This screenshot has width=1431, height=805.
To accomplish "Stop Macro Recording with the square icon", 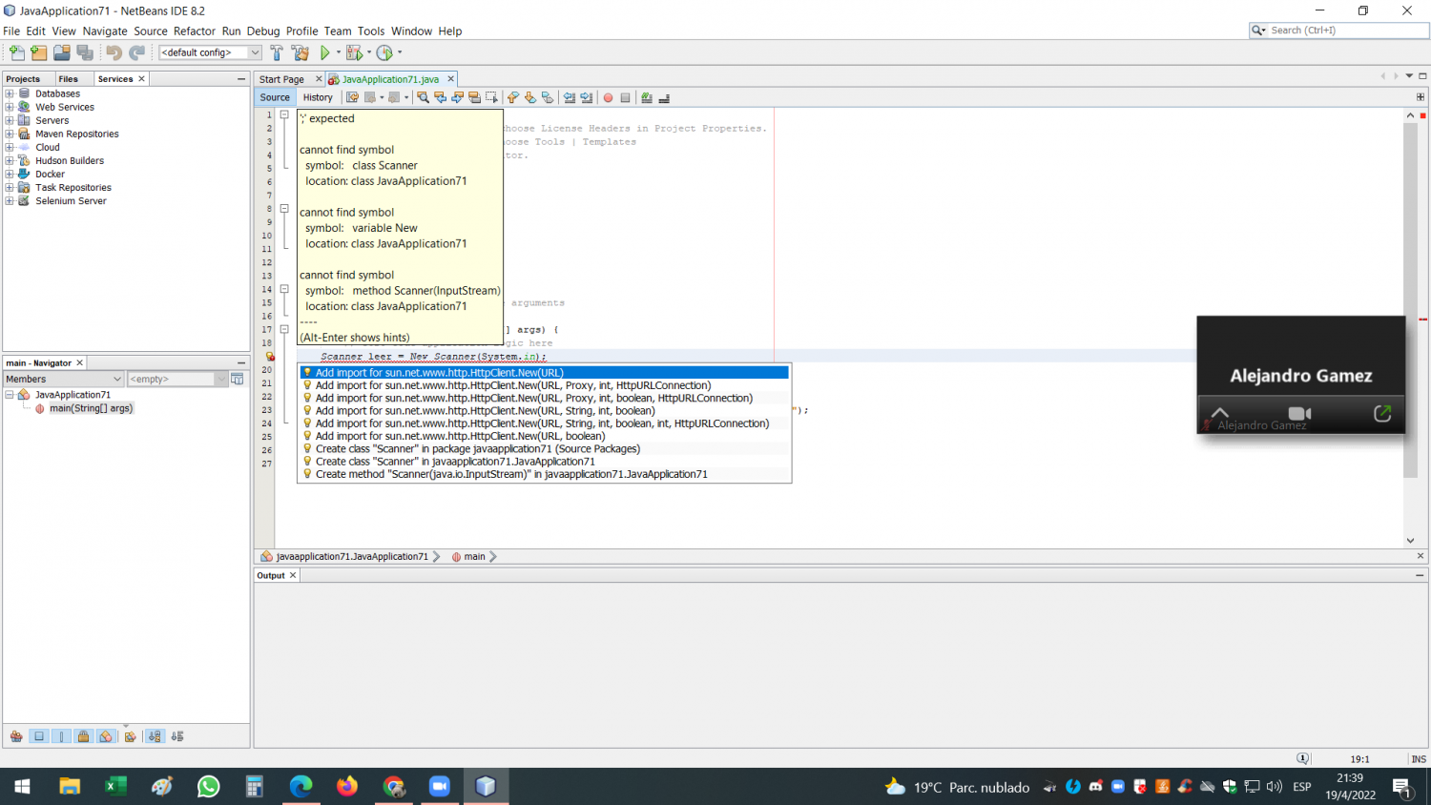I will 626,97.
